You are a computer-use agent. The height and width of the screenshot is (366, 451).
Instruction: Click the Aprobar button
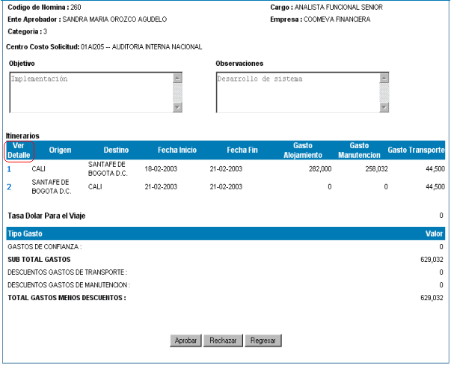point(185,340)
